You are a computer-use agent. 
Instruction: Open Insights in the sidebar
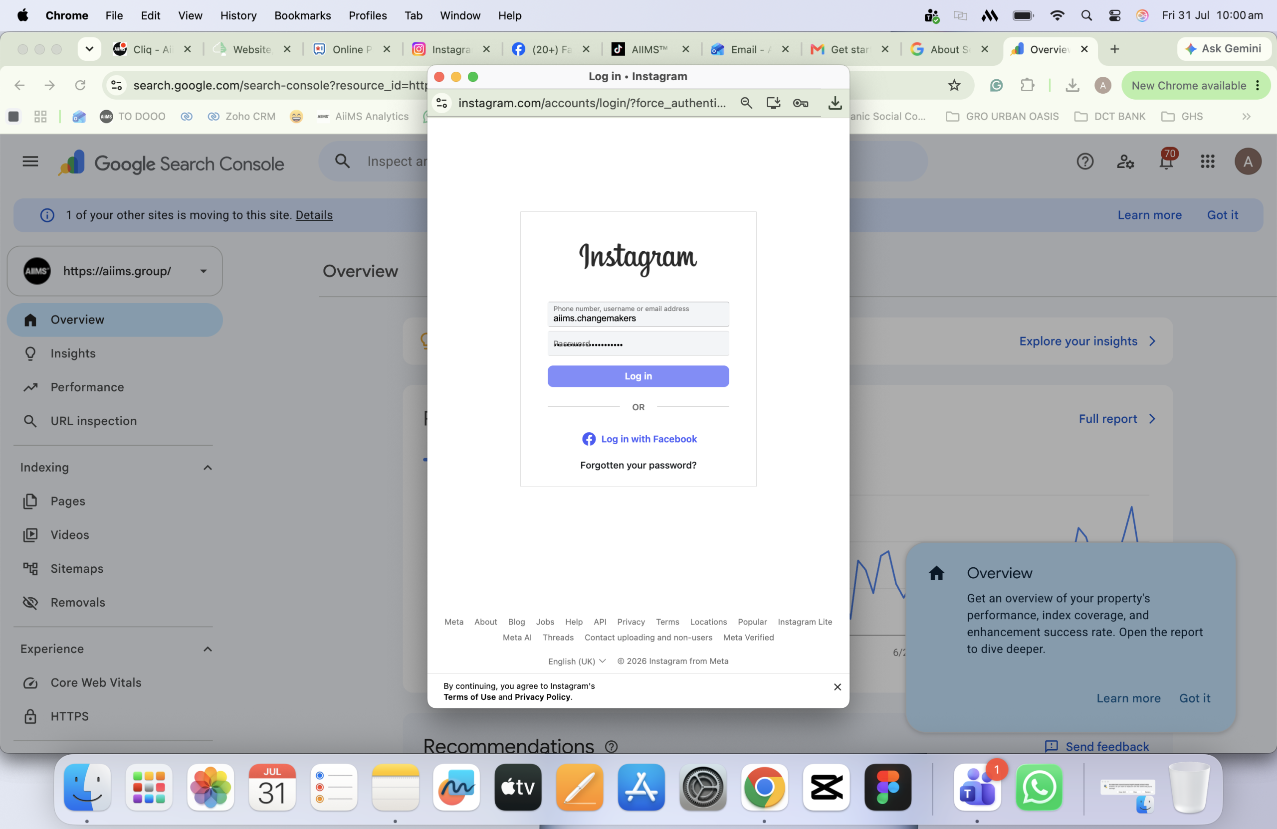115,353
